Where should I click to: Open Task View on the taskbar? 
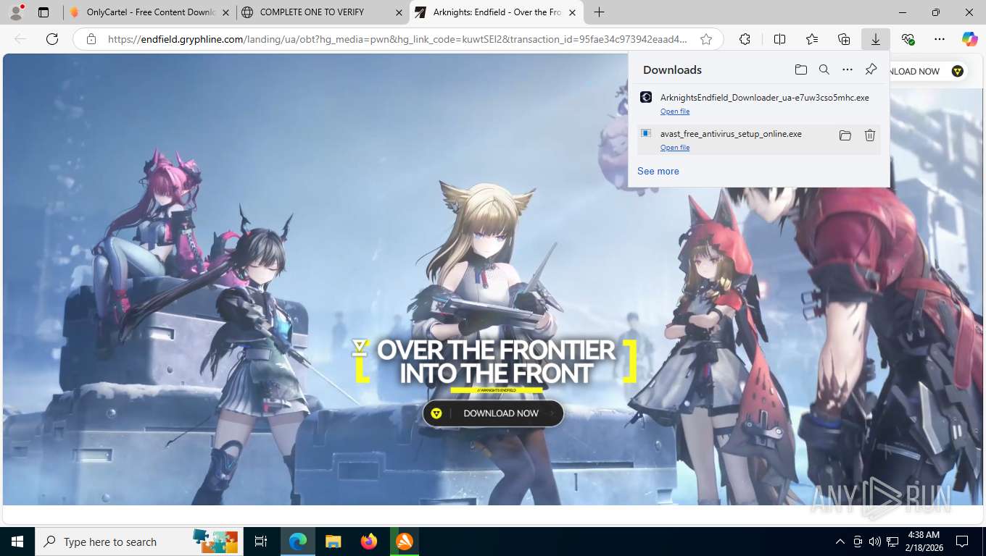[261, 542]
